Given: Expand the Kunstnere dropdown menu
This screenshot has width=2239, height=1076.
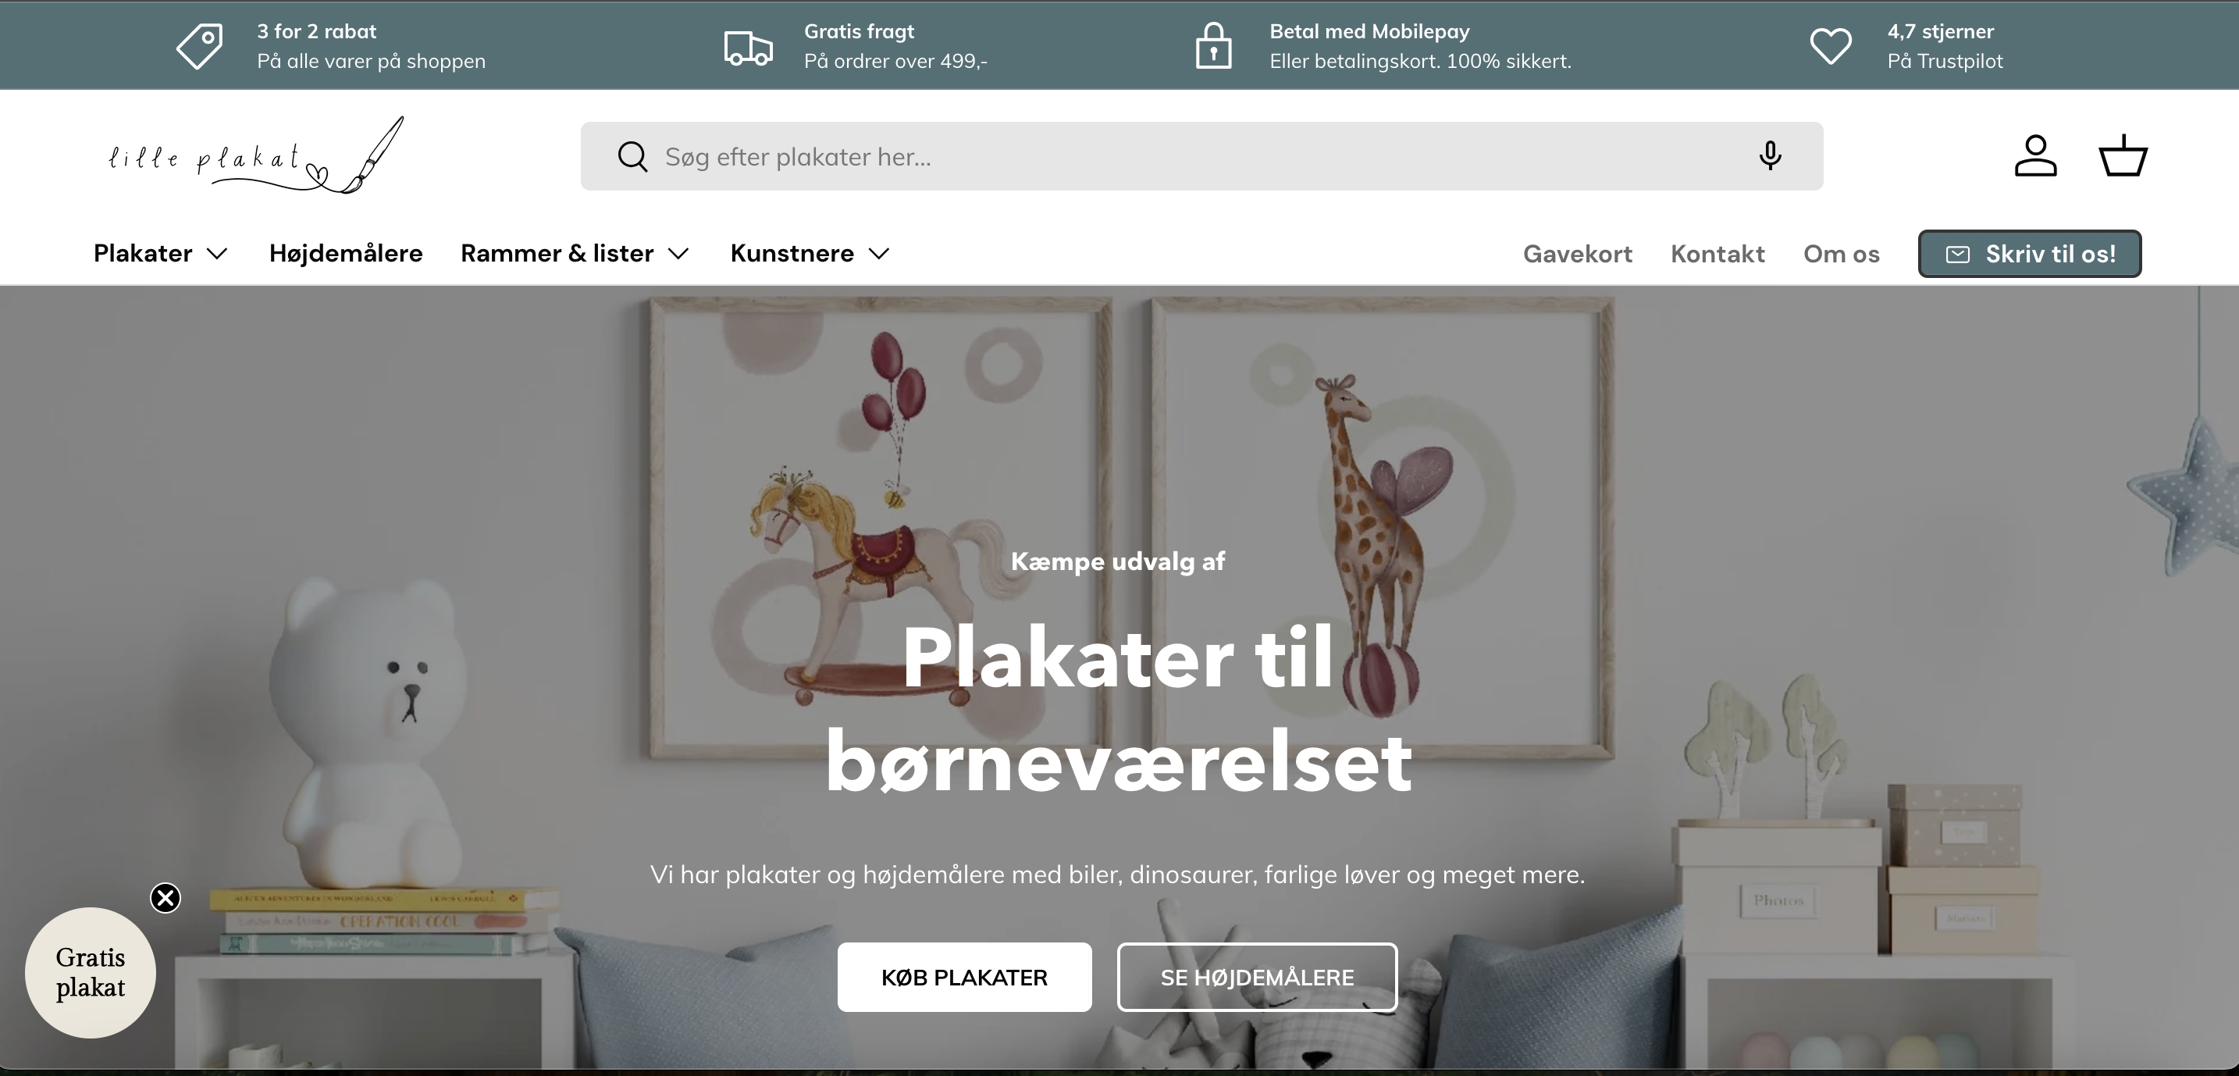Looking at the screenshot, I should 811,253.
